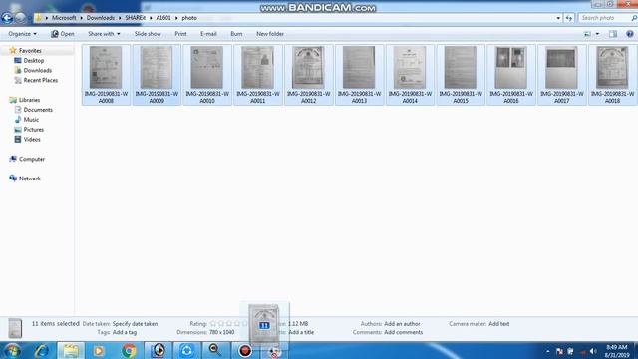Select thumbnail IMG-20190831-WA0014
The width and height of the screenshot is (638, 359).
410,75
